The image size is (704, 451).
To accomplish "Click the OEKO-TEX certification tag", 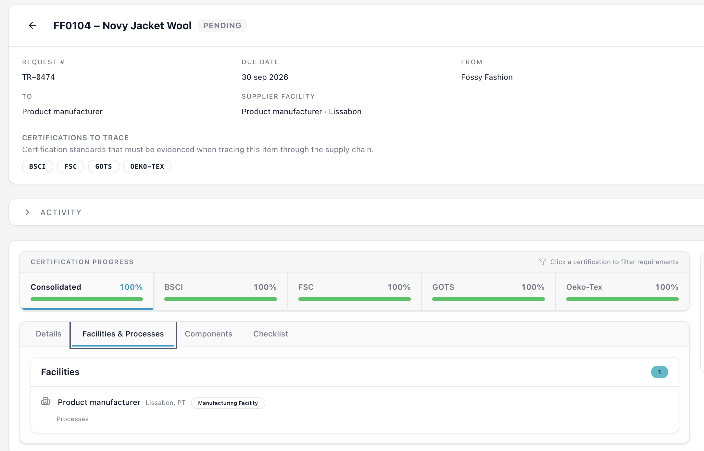I will click(147, 166).
